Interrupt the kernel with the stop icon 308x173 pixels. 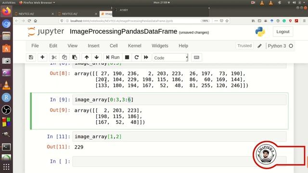pos(127,57)
